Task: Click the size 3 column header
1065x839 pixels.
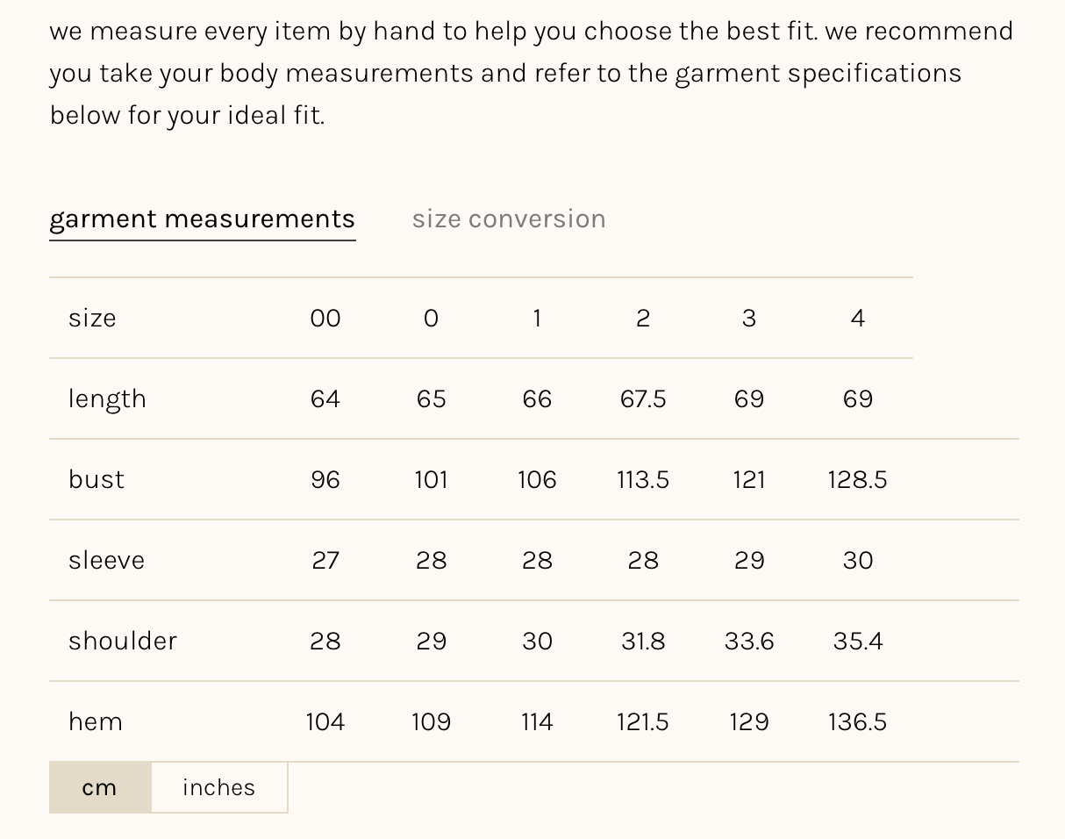Action: 749,318
